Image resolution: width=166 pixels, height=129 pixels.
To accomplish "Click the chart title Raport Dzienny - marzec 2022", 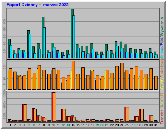I will pyautogui.click(x=38, y=5).
